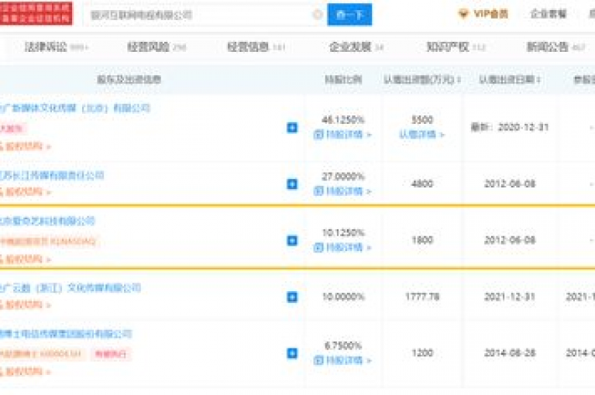The height and width of the screenshot is (395, 595).
Task: Select the date 2014-08-28 in 1200 row
Action: coord(510,353)
